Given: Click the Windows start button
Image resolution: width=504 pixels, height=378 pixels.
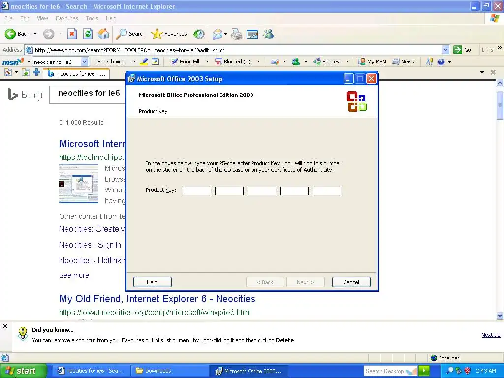Looking at the screenshot, I should [23, 371].
